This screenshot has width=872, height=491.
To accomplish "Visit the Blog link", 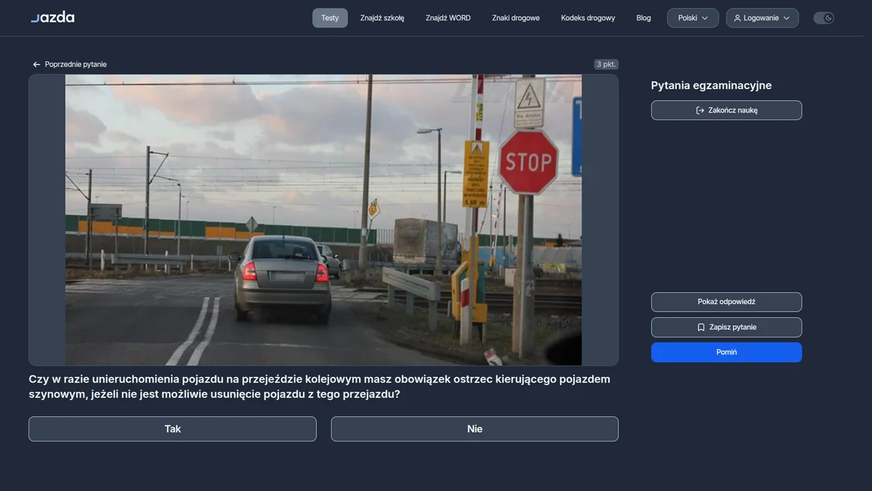I will [644, 18].
